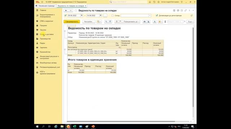Click the link icon in the report header row
Viewport: 231px width, 129px height.
[x=186, y=10]
